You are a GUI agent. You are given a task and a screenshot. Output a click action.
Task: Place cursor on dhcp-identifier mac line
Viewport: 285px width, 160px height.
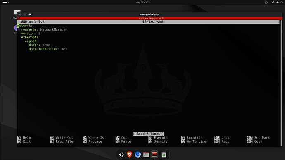(48, 49)
